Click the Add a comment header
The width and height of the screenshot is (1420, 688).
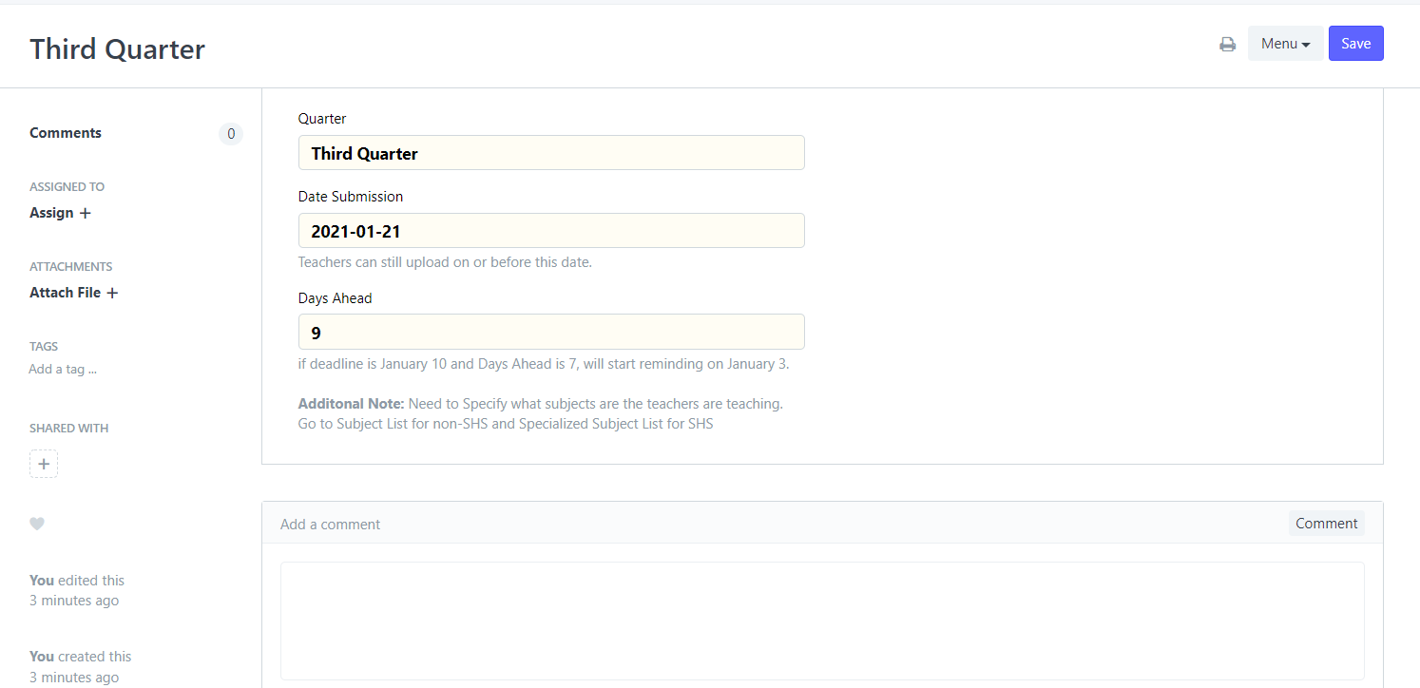(x=330, y=525)
